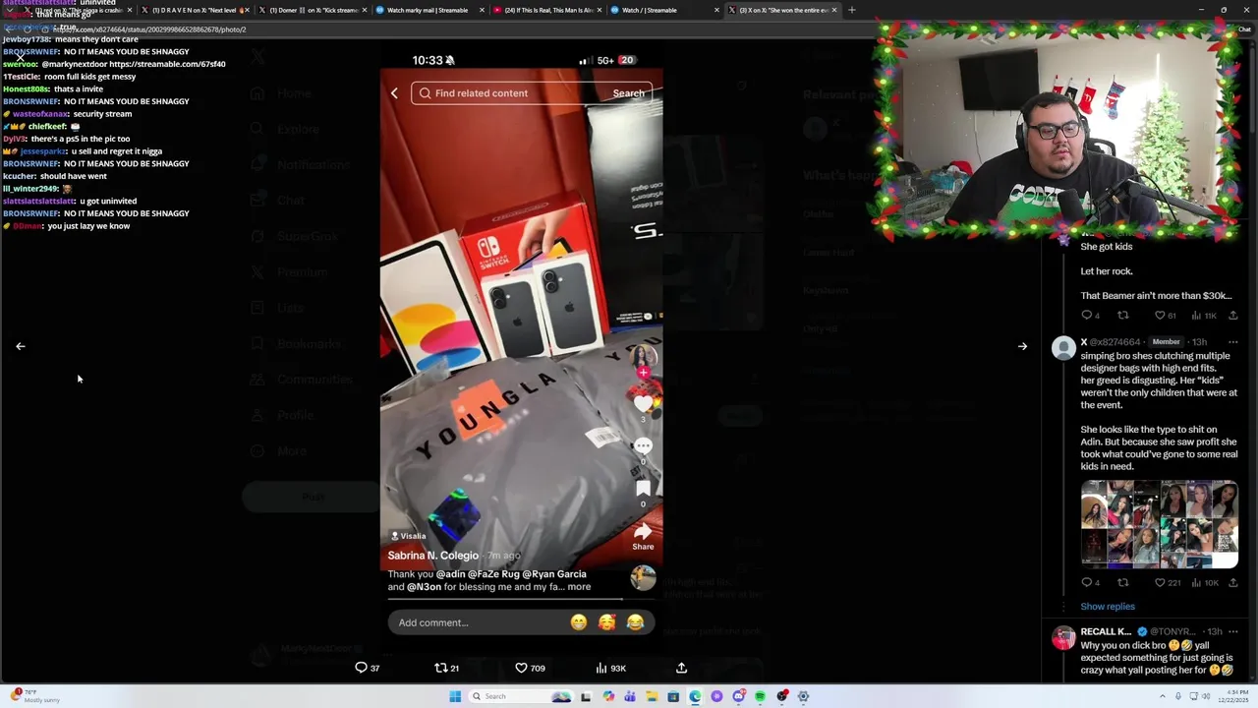The width and height of the screenshot is (1258, 708).
Task: Open Settings gear from the taskbar
Action: pos(803,696)
